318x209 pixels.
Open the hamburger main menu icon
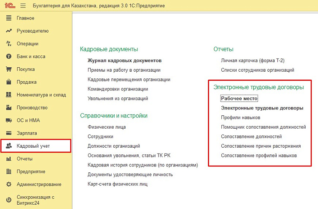(23, 6)
